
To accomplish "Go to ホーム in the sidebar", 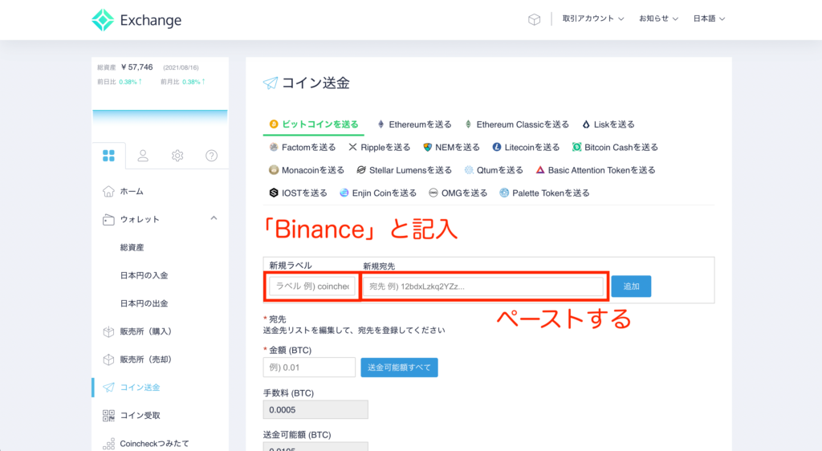I will point(132,191).
